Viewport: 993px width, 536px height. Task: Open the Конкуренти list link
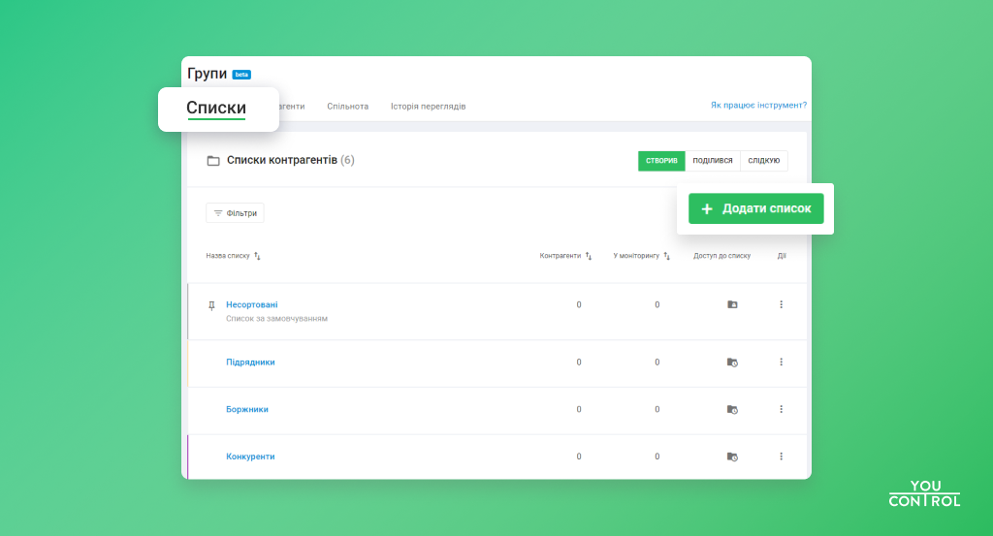pyautogui.click(x=250, y=457)
